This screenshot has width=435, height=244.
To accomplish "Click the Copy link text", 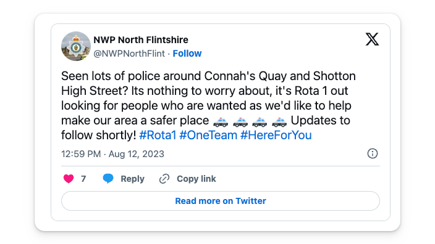I will tap(196, 179).
